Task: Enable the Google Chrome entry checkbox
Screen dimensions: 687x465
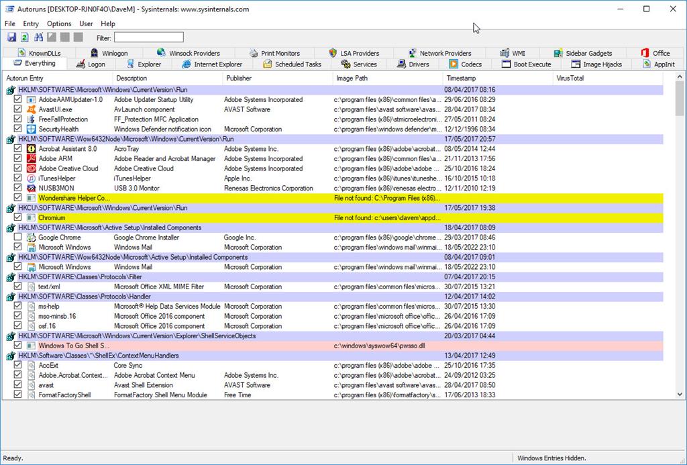Action: 17,237
